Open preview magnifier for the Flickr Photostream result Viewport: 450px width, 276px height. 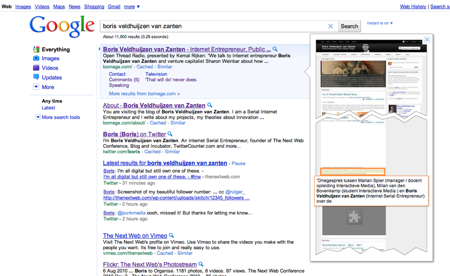pyautogui.click(x=201, y=264)
